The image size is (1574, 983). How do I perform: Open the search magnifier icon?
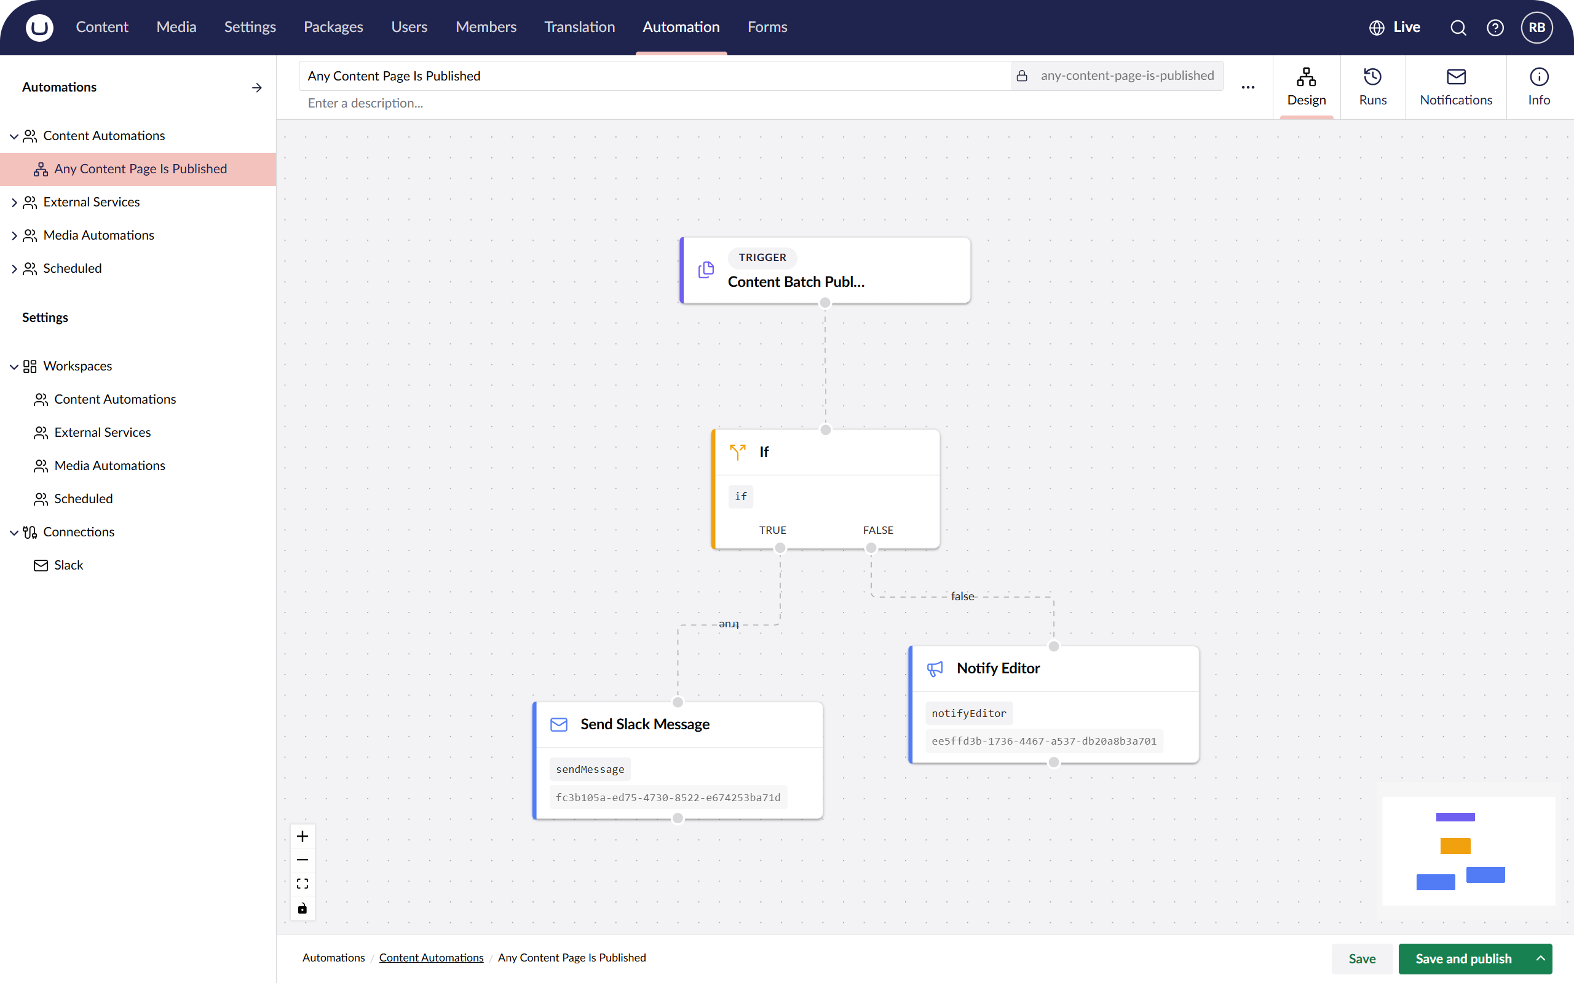point(1458,27)
